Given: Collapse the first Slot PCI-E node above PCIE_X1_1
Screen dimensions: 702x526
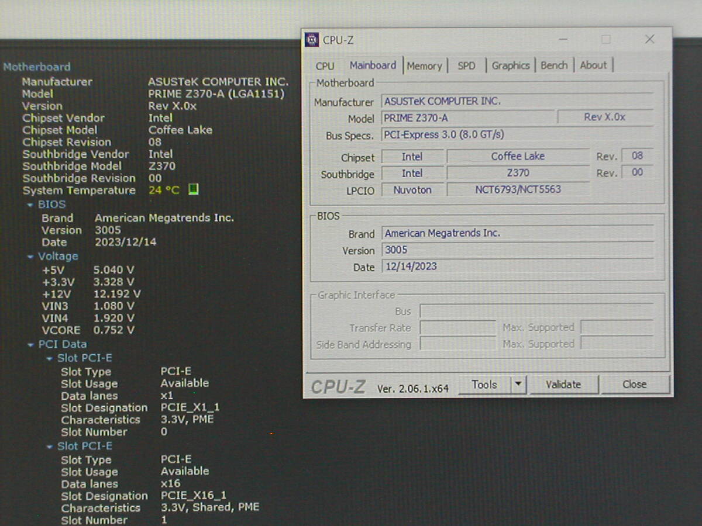Looking at the screenshot, I should point(50,359).
